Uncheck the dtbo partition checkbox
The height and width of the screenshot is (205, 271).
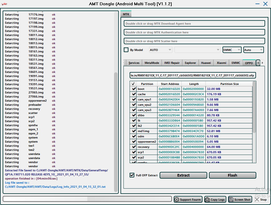(x=134, y=115)
